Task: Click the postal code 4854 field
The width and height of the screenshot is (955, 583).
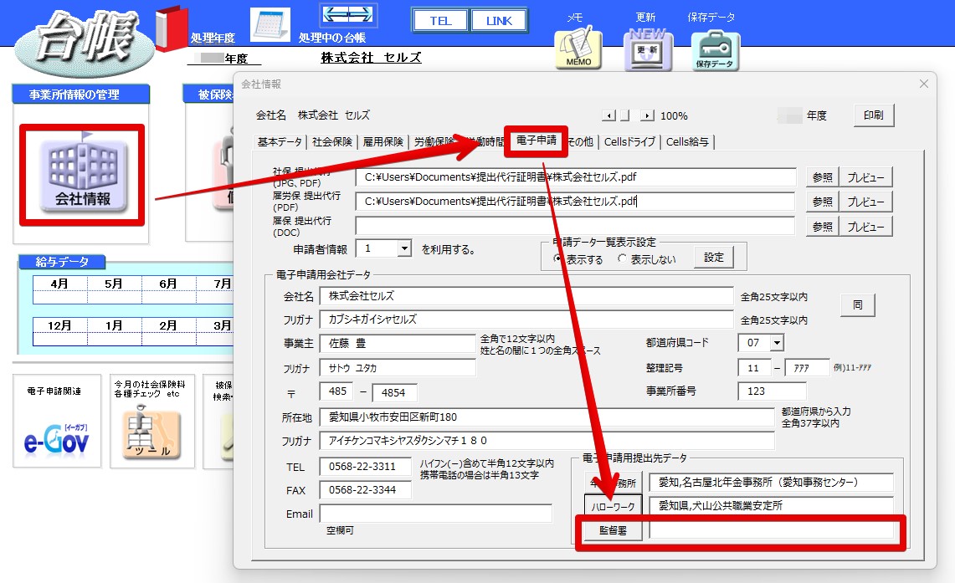Action: click(395, 392)
